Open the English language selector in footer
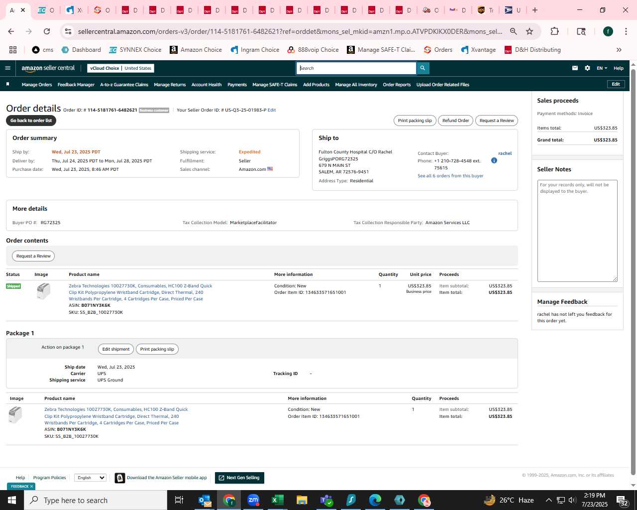The width and height of the screenshot is (637, 510). click(x=90, y=478)
